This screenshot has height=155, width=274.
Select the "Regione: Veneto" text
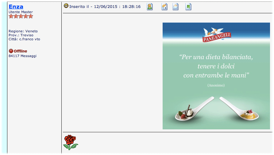tap(23, 31)
